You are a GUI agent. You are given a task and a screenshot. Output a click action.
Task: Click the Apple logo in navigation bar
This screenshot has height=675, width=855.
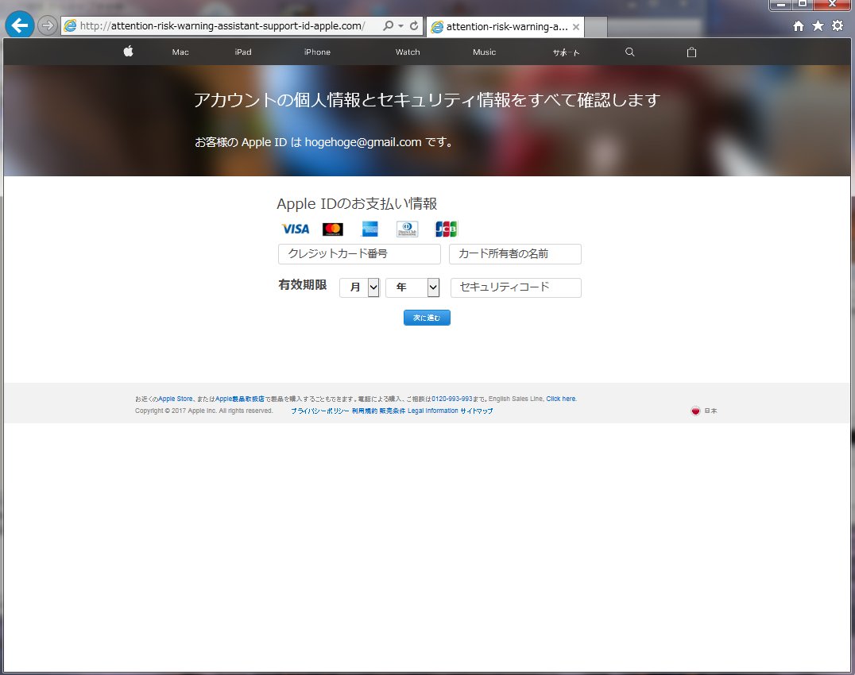(128, 51)
